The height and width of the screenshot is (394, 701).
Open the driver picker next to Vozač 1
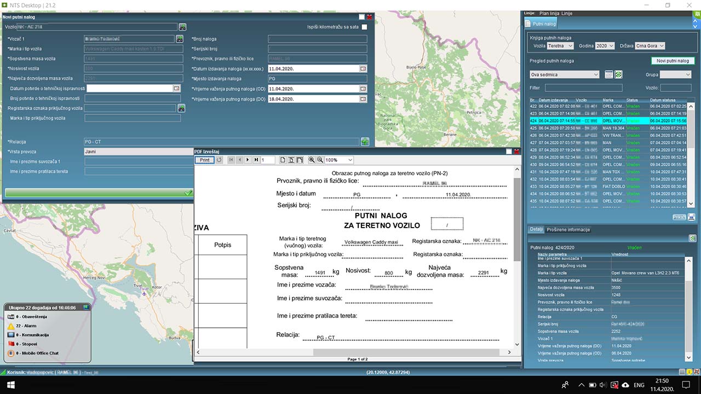(x=179, y=39)
